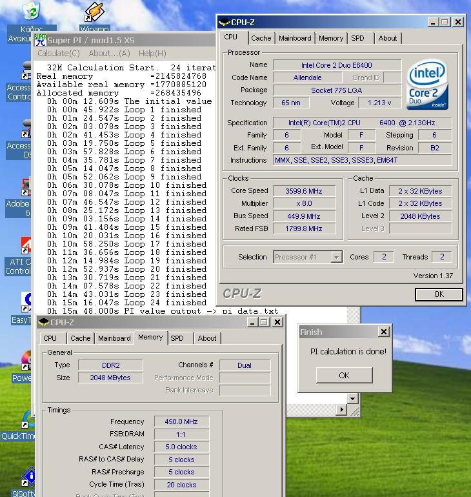
Task: Click the Super PI scrollbar down arrow
Action: 352,398
